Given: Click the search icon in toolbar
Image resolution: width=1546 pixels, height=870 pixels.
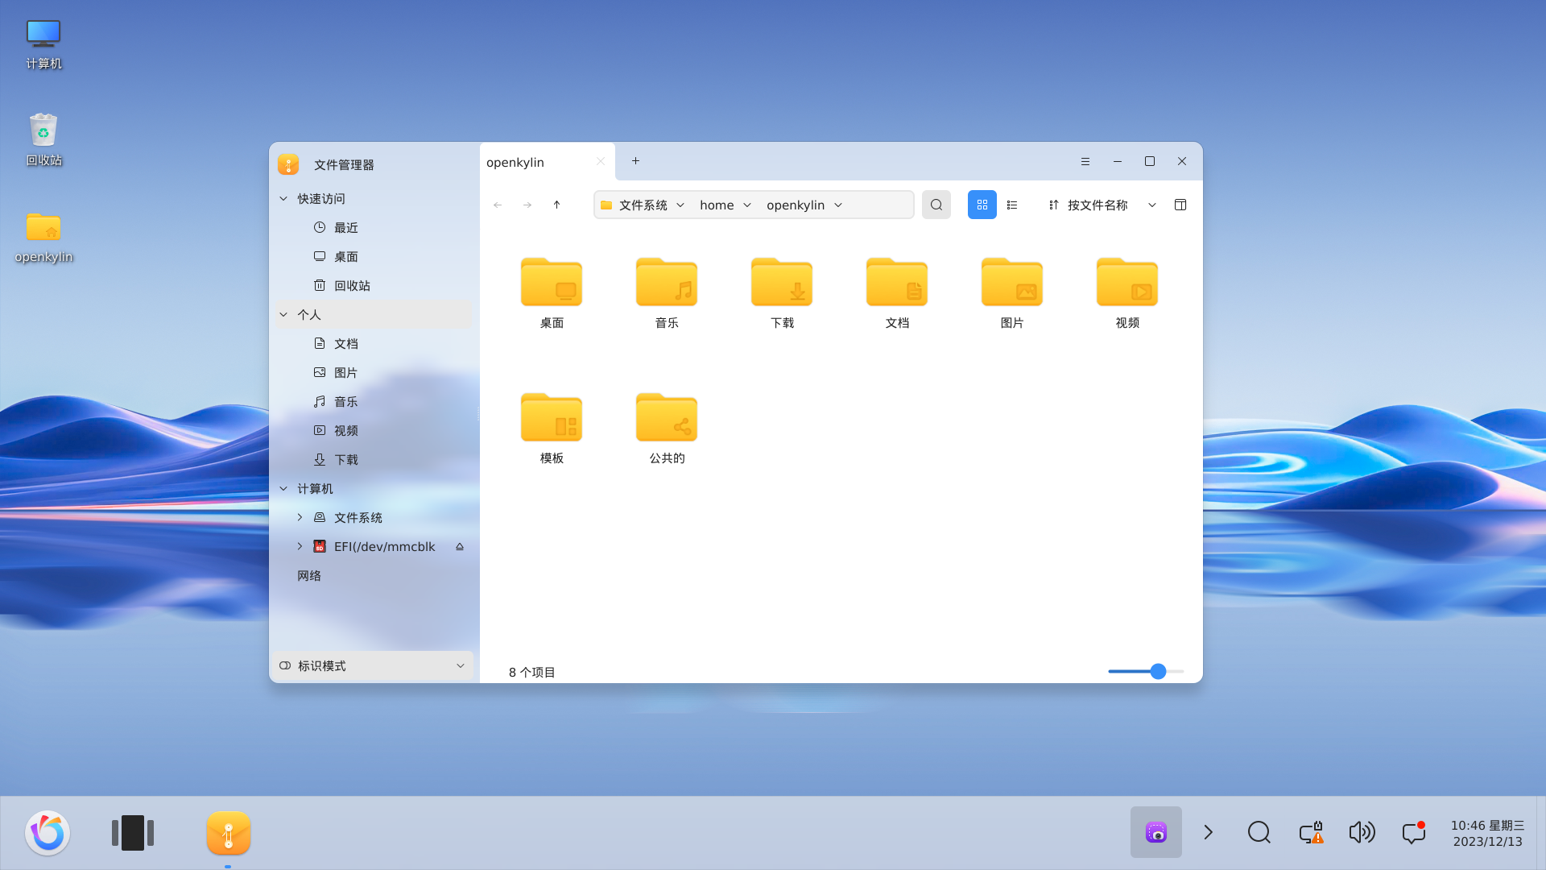Looking at the screenshot, I should tap(936, 205).
